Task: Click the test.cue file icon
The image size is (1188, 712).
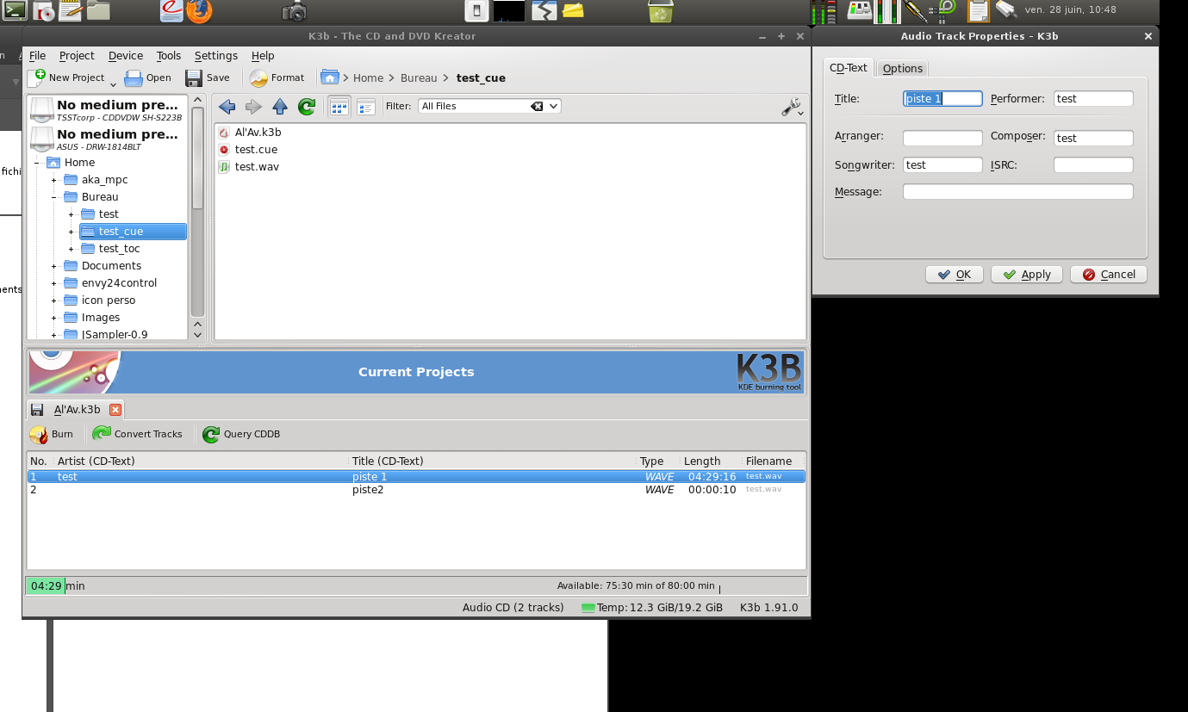Action: point(224,150)
